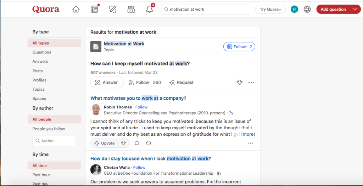Follow Robin Thomas
Image resolution: width=363 pixels, height=186 pixels.
[141, 107]
